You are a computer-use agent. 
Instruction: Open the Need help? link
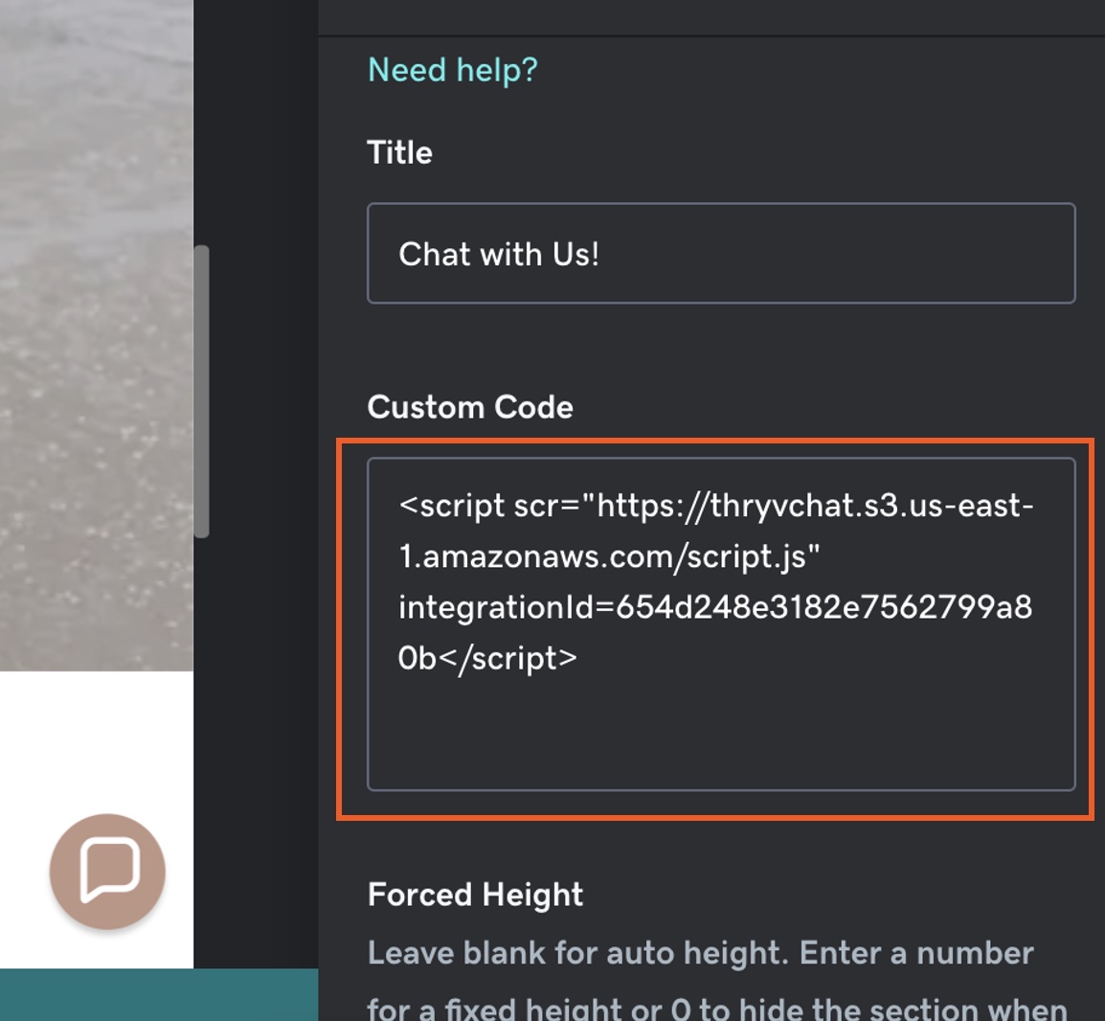click(x=452, y=70)
